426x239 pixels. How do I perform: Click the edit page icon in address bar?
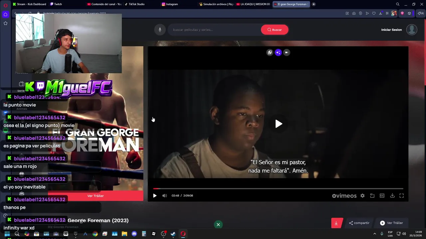coord(347,13)
